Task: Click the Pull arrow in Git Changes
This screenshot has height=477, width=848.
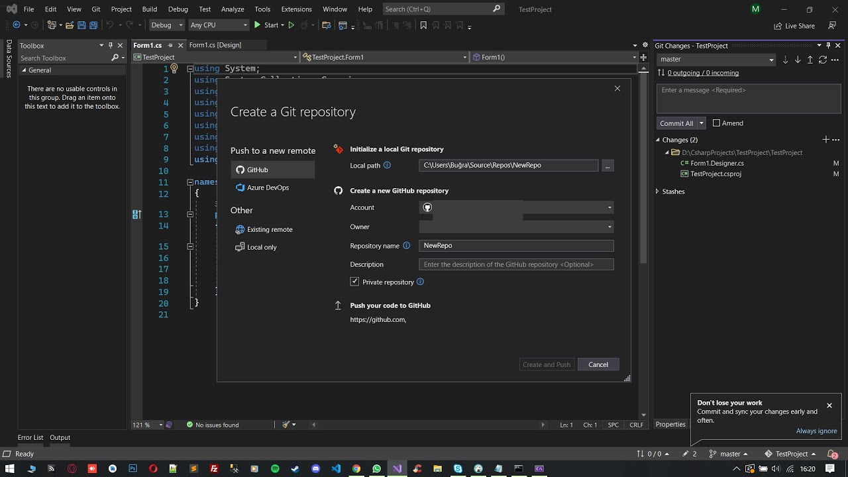Action: pyautogui.click(x=798, y=60)
